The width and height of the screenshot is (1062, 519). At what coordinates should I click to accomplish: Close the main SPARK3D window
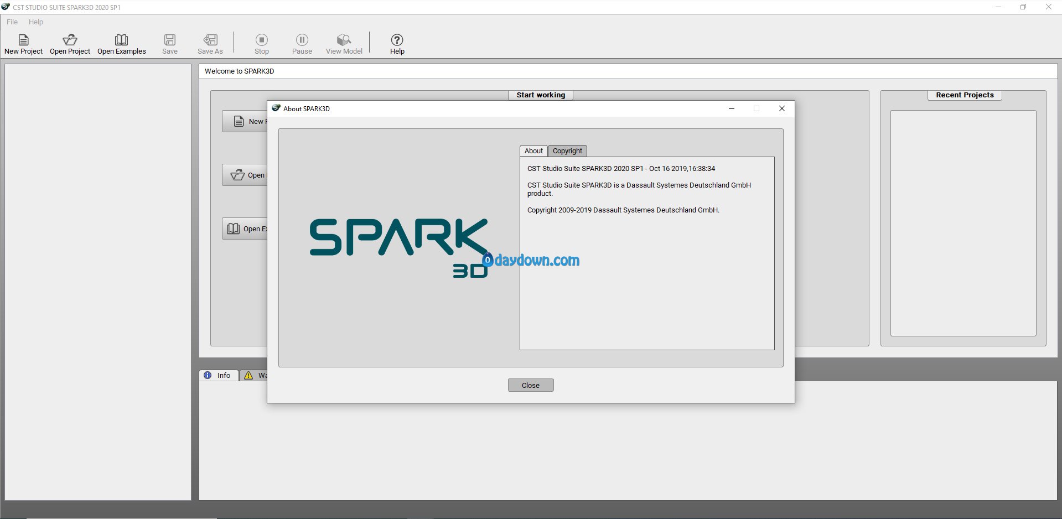(x=1048, y=7)
